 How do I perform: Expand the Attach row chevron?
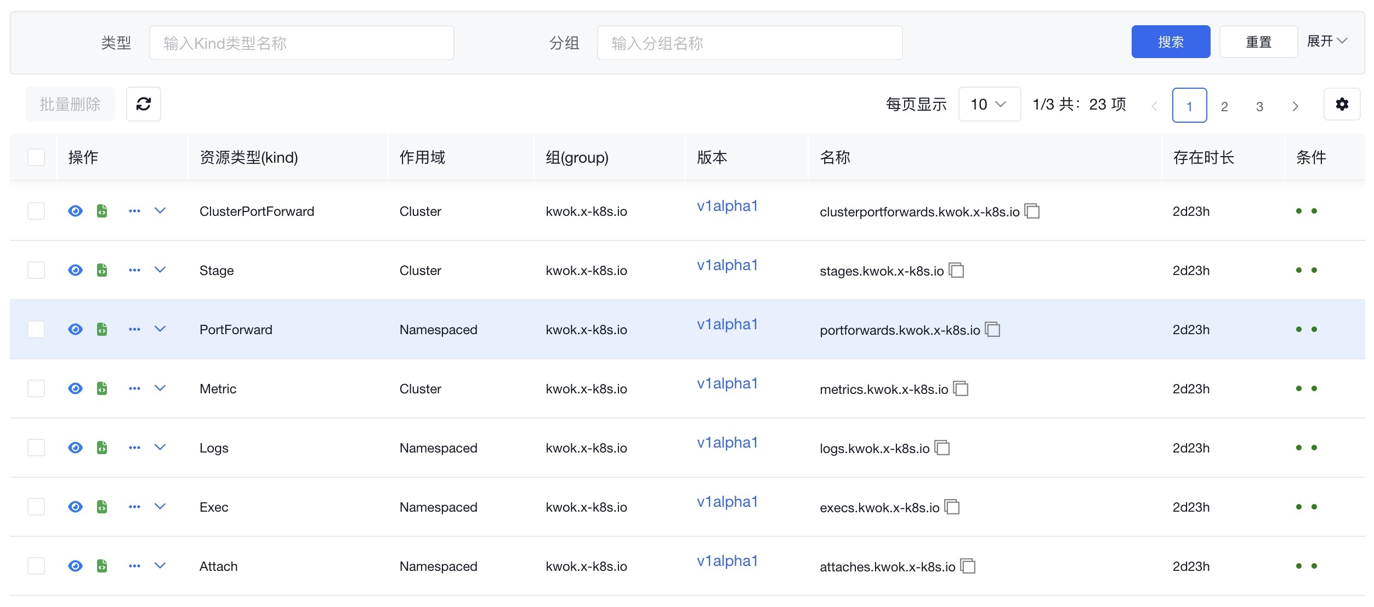pyautogui.click(x=160, y=566)
